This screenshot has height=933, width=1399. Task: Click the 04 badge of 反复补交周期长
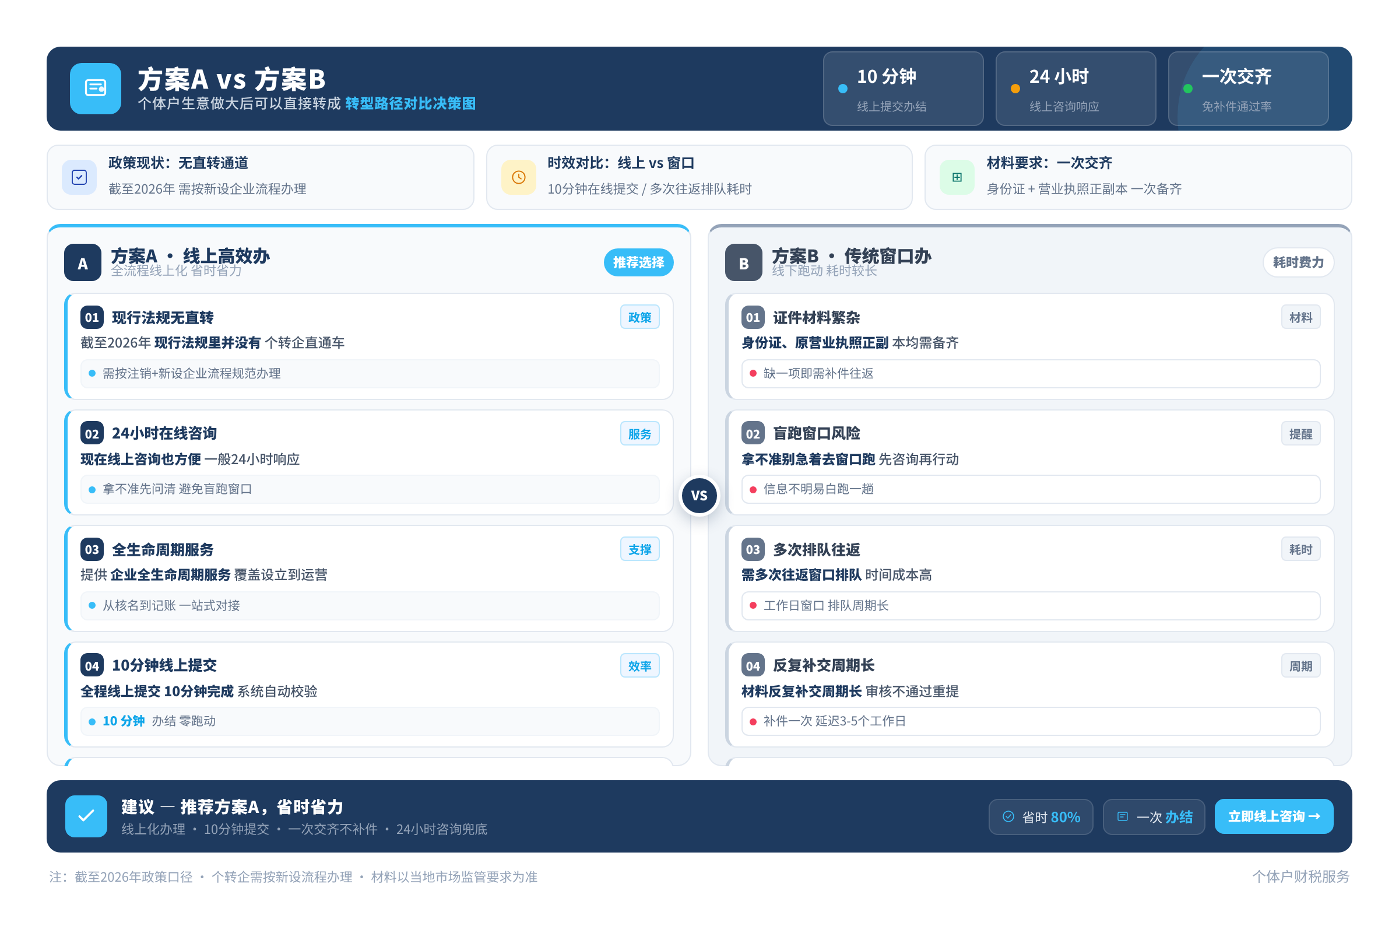coord(753,666)
